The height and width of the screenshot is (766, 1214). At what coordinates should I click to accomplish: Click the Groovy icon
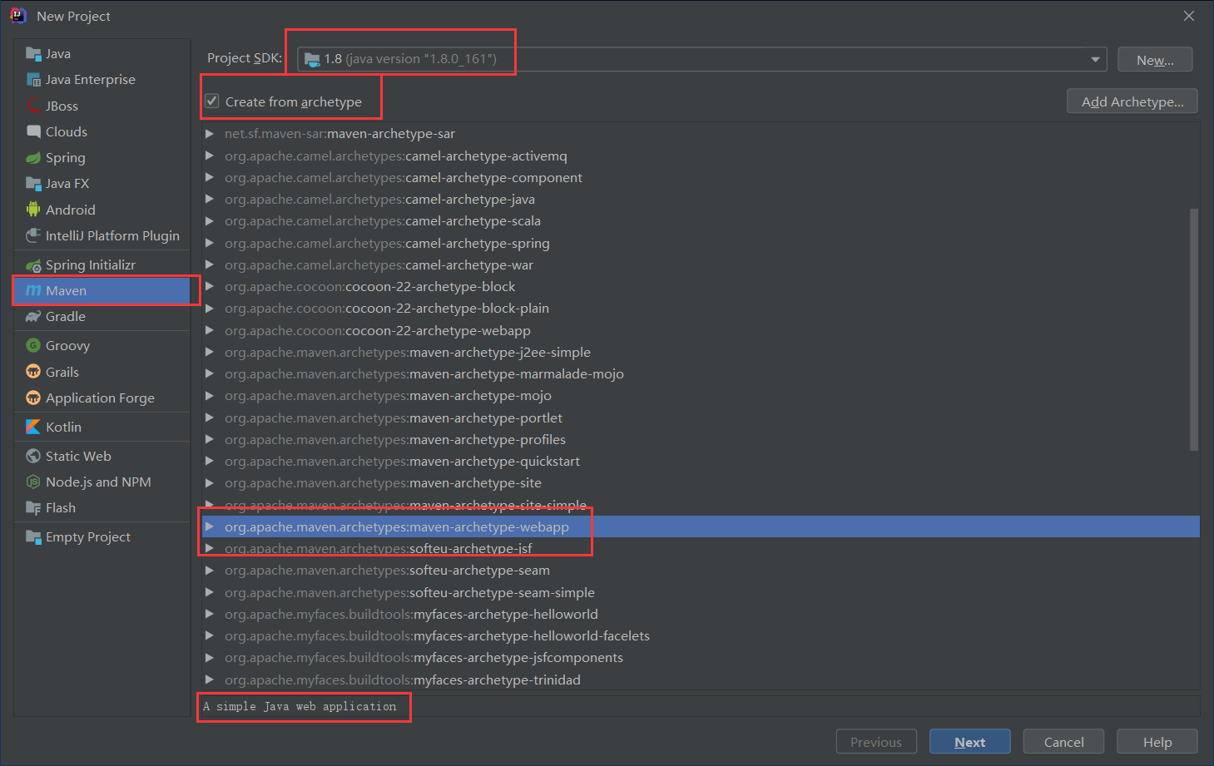pos(33,346)
